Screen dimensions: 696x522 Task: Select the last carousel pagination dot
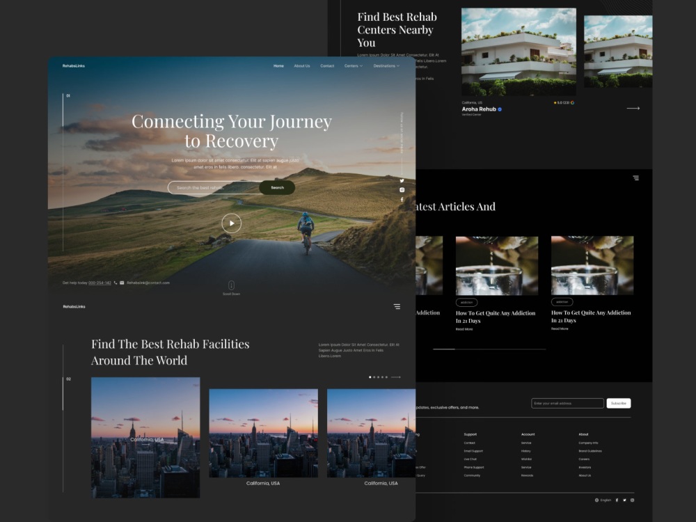386,377
